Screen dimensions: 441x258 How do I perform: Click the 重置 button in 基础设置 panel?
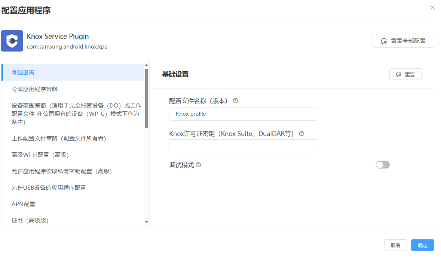pyautogui.click(x=405, y=74)
